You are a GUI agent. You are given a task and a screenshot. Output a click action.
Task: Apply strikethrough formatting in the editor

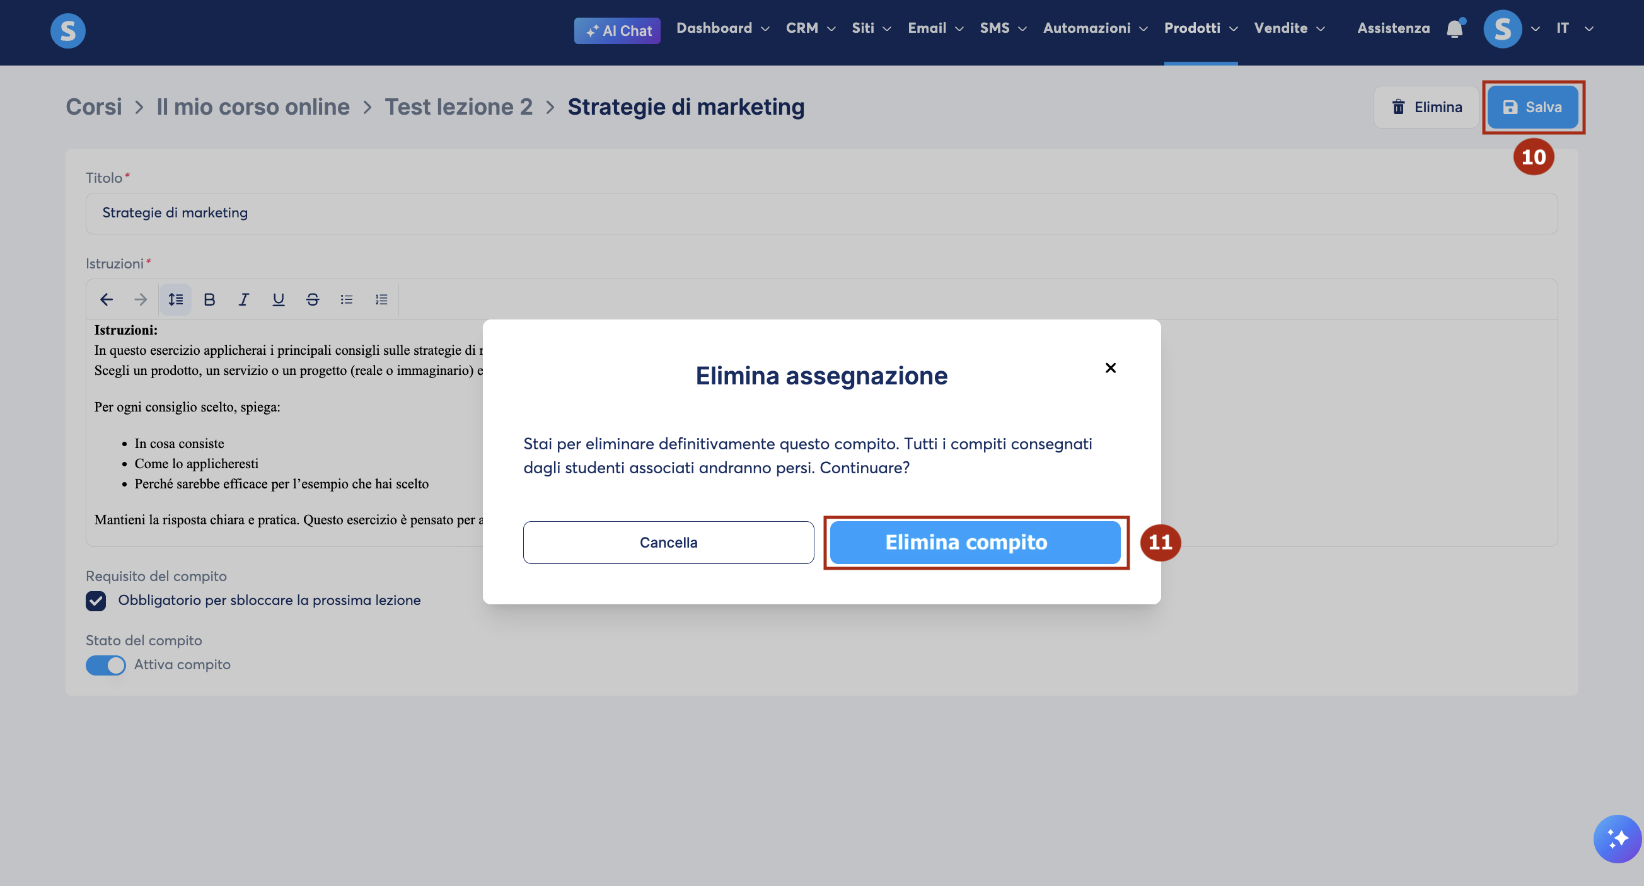point(313,299)
